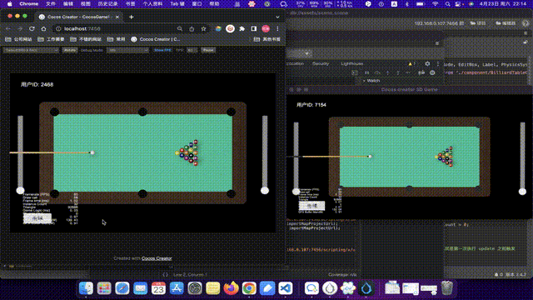Switch to the Lighthouse DevTools tab
The width and height of the screenshot is (533, 300).
pyautogui.click(x=351, y=63)
